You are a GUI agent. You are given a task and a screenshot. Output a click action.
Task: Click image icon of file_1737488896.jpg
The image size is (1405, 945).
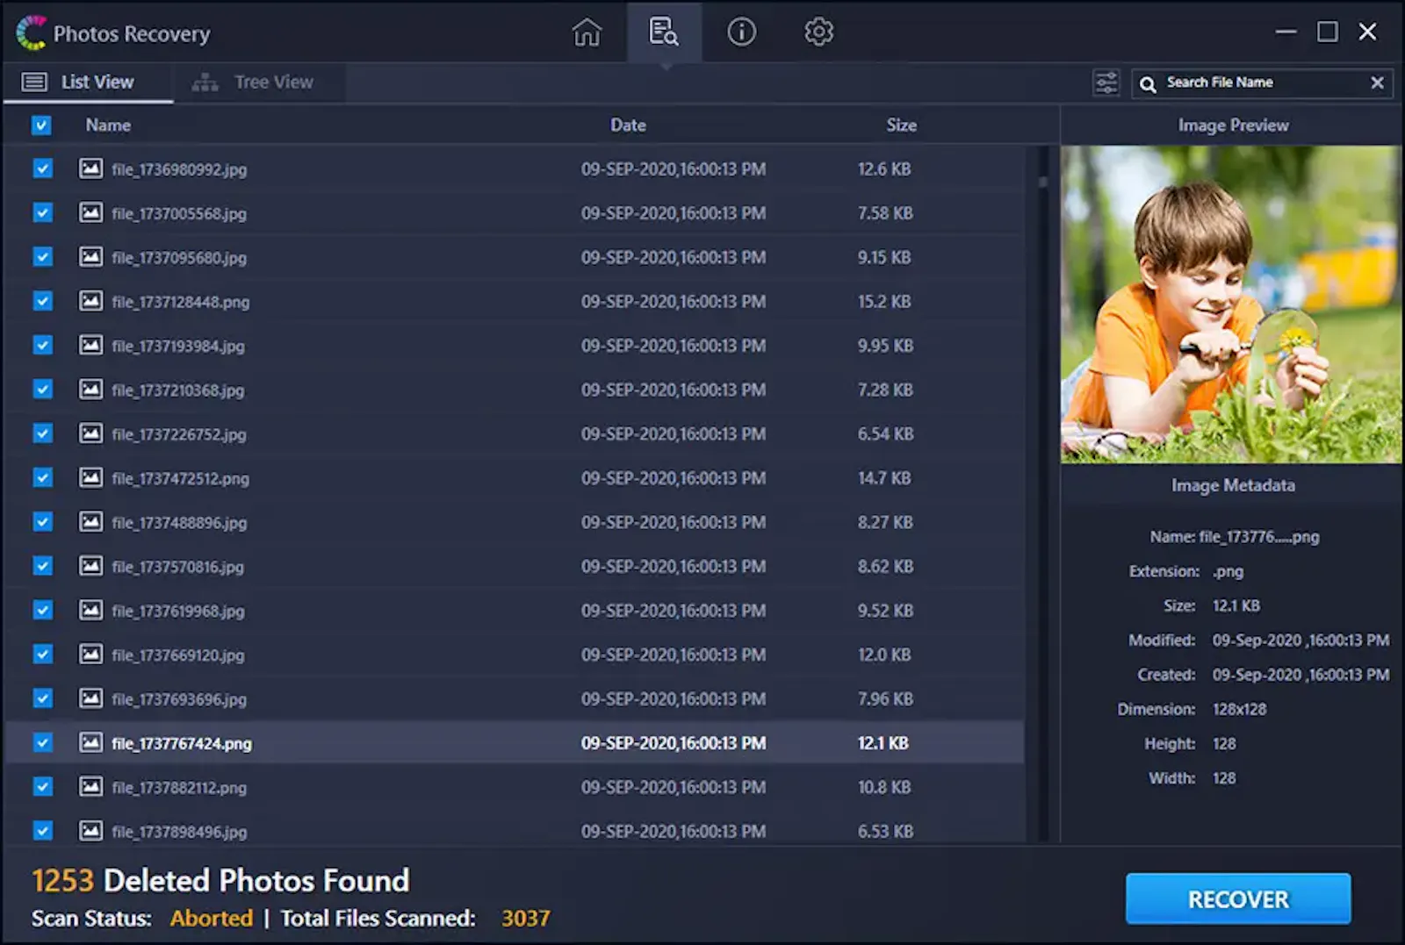coord(90,522)
